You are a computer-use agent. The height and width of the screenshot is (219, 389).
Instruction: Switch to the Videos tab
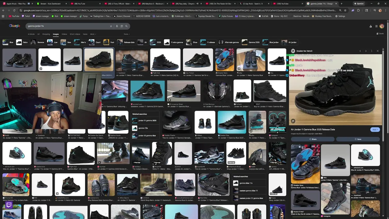tap(64, 34)
